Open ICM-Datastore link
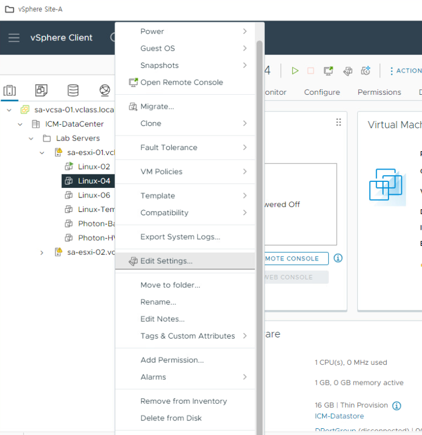The height and width of the screenshot is (435, 422). (x=339, y=416)
